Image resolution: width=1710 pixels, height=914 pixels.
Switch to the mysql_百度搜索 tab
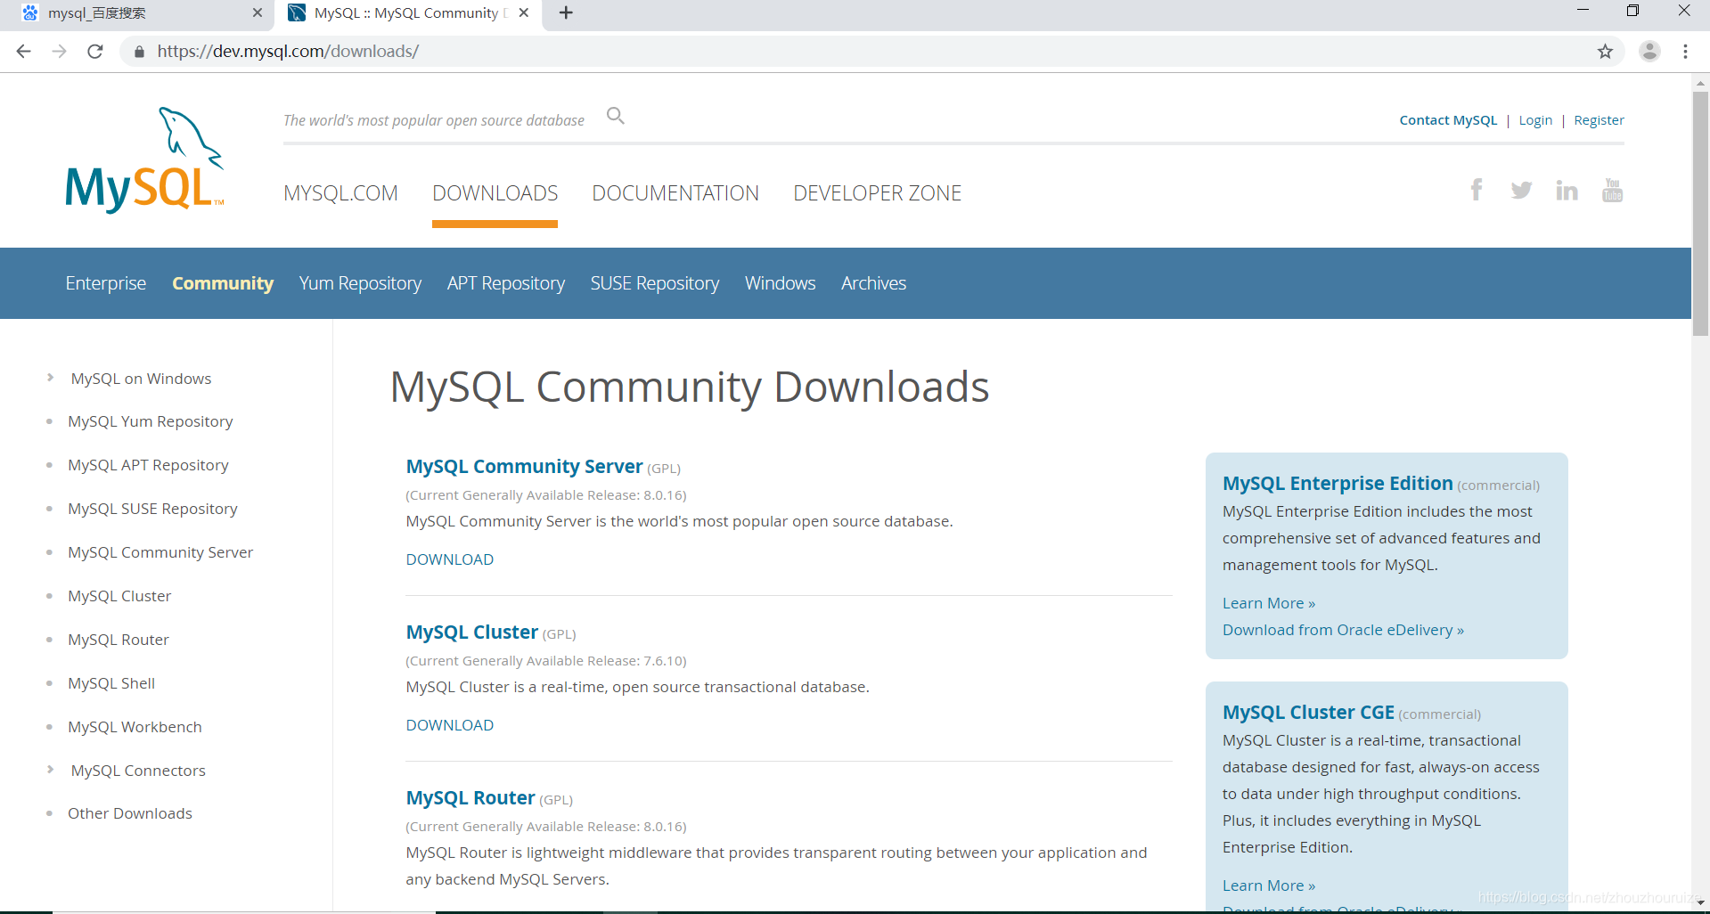138,13
